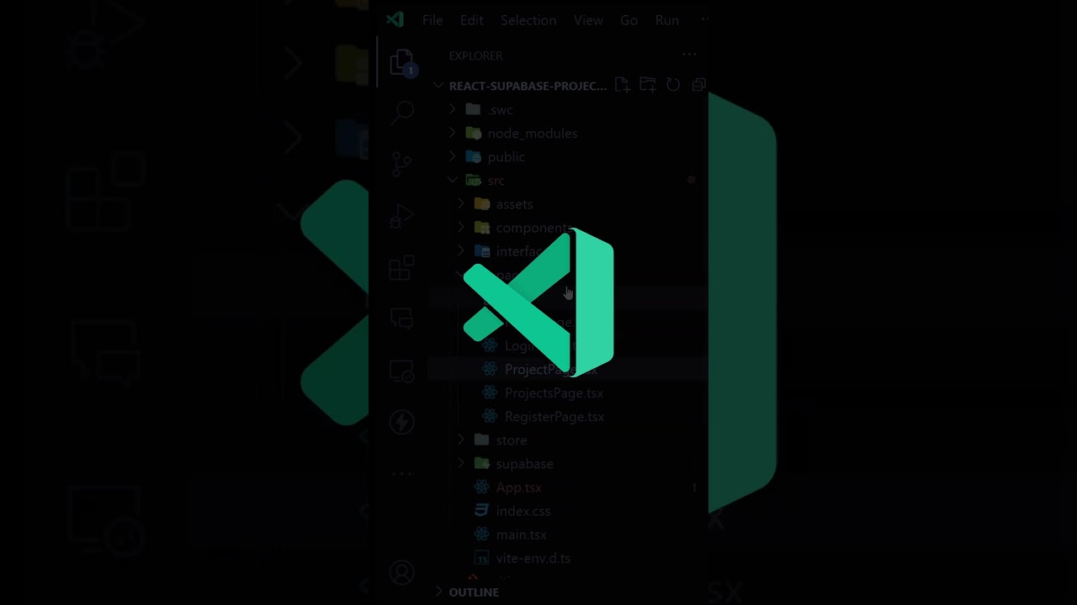Viewport: 1077px width, 605px height.
Task: Click the New File icon in Explorer header
Action: 622,85
